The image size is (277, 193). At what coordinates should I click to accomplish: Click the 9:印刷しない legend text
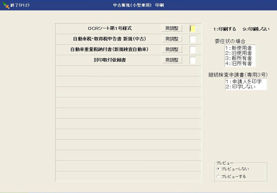pos(256,29)
